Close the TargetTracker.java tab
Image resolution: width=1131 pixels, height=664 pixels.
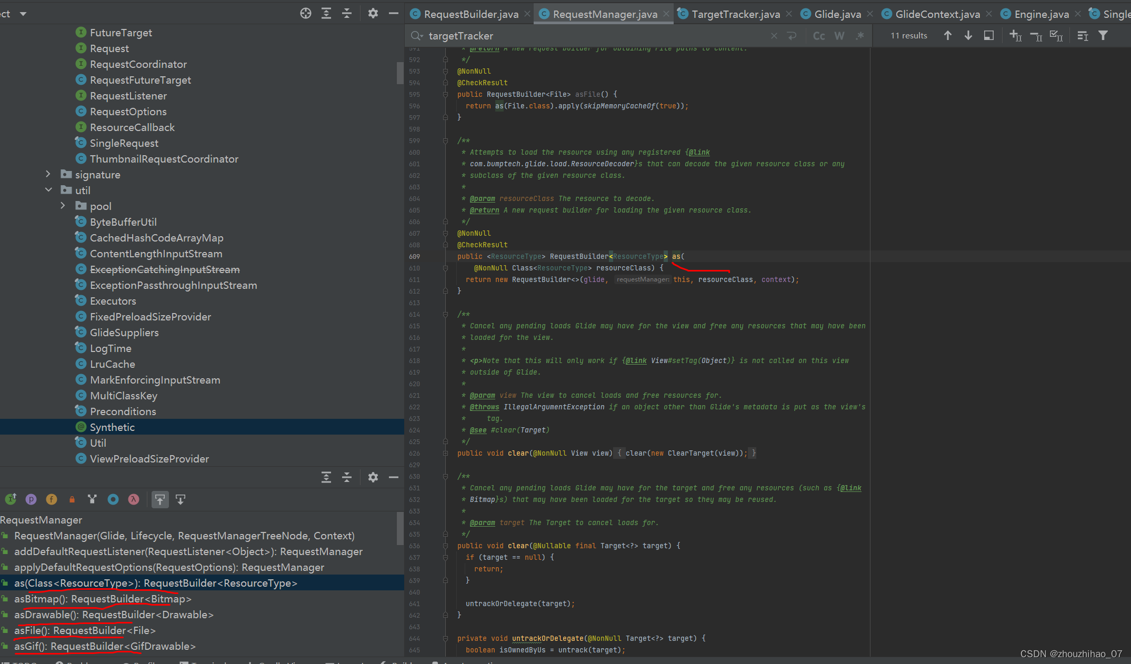click(788, 14)
